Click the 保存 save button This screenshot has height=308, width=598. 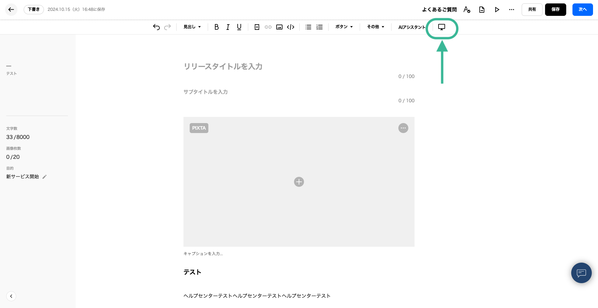coord(555,10)
